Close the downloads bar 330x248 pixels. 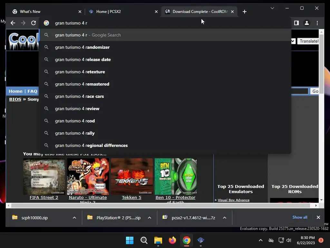(x=318, y=217)
